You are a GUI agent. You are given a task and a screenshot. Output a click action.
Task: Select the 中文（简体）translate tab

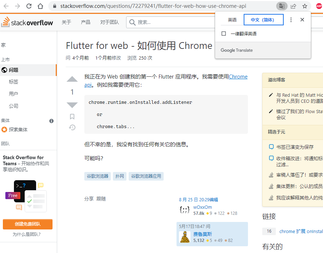pyautogui.click(x=263, y=20)
